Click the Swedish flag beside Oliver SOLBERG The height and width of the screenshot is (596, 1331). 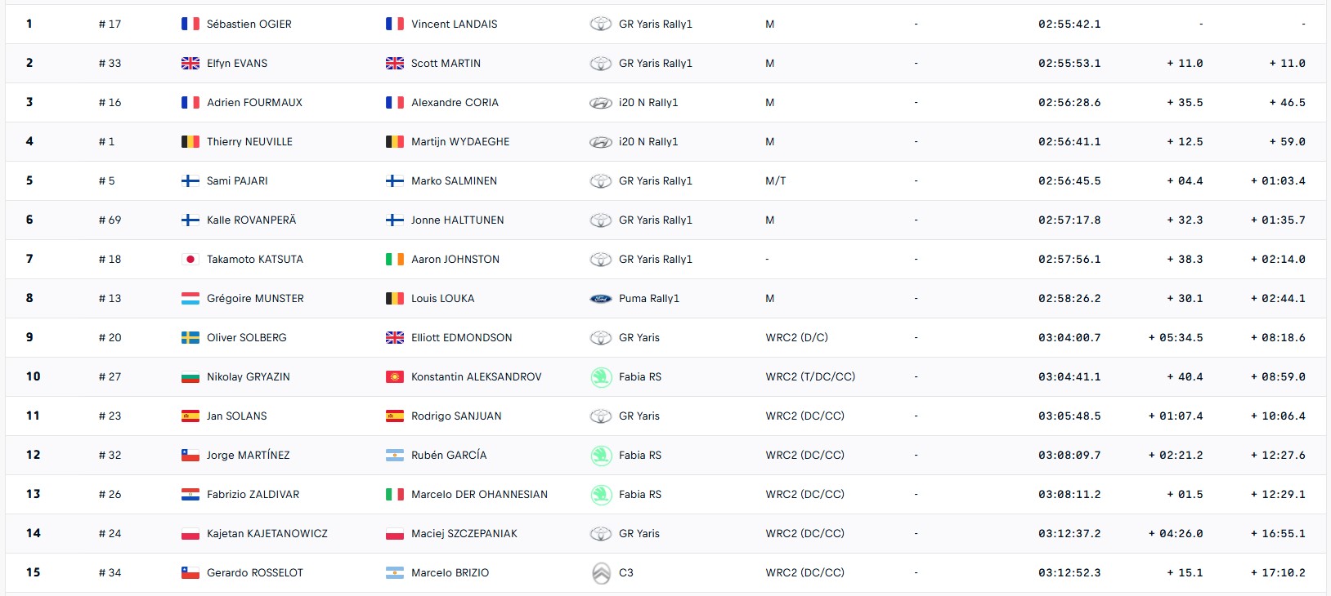tap(190, 337)
